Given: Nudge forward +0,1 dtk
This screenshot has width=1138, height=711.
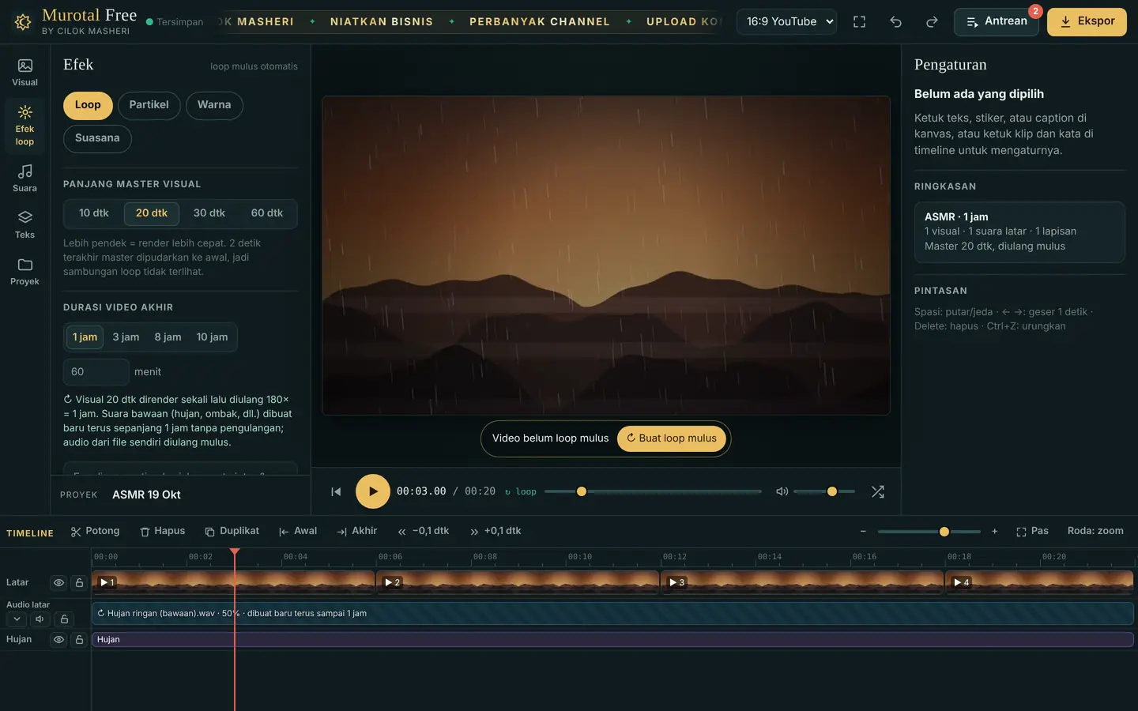Looking at the screenshot, I should (496, 532).
